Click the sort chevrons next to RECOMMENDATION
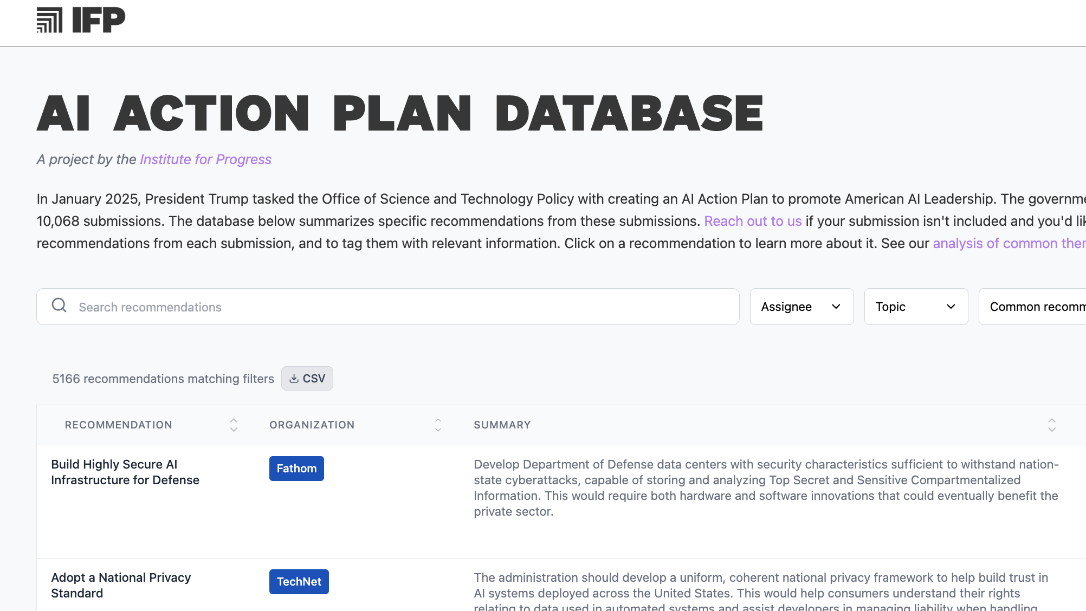The image size is (1086, 611). pyautogui.click(x=233, y=425)
